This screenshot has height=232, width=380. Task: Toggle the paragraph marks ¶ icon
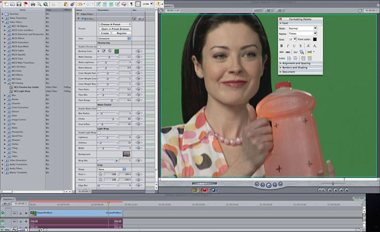[131, 4]
